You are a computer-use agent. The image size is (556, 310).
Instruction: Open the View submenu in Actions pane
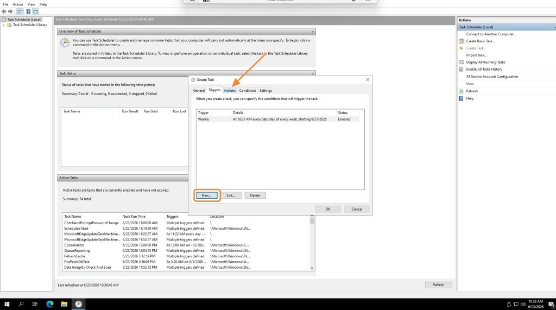[470, 84]
